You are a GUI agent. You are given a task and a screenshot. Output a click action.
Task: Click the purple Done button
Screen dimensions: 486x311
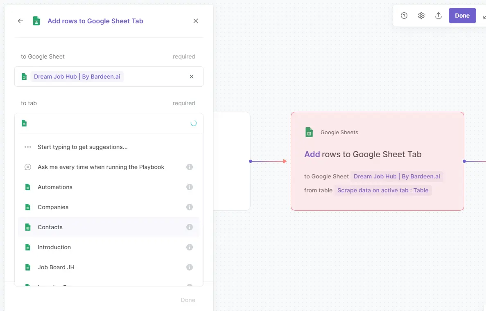[x=462, y=16]
